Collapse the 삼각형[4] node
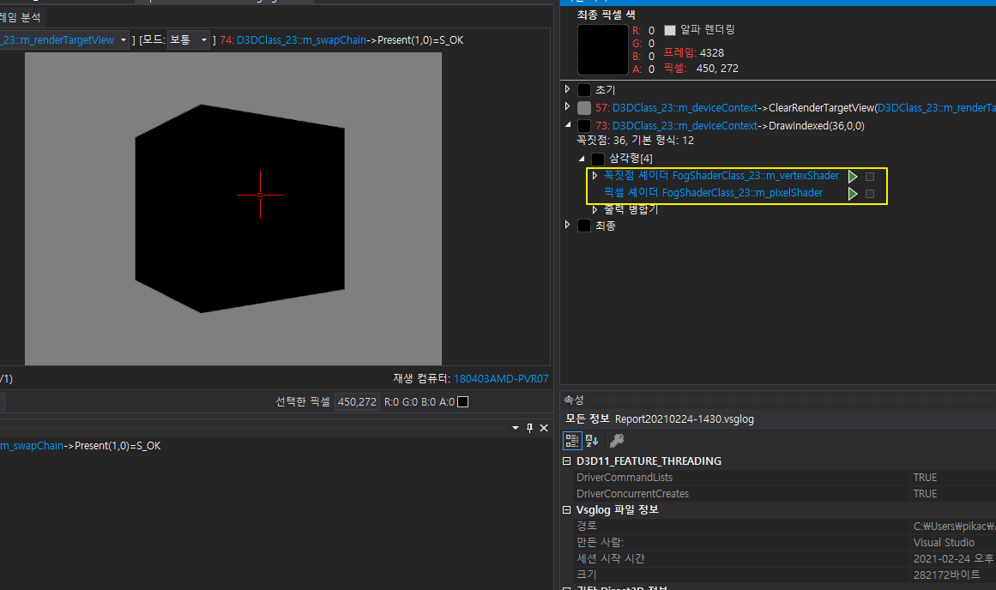This screenshot has width=996, height=590. tap(581, 158)
